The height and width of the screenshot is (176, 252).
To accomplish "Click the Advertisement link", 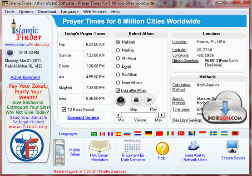I will click(x=25, y=77).
